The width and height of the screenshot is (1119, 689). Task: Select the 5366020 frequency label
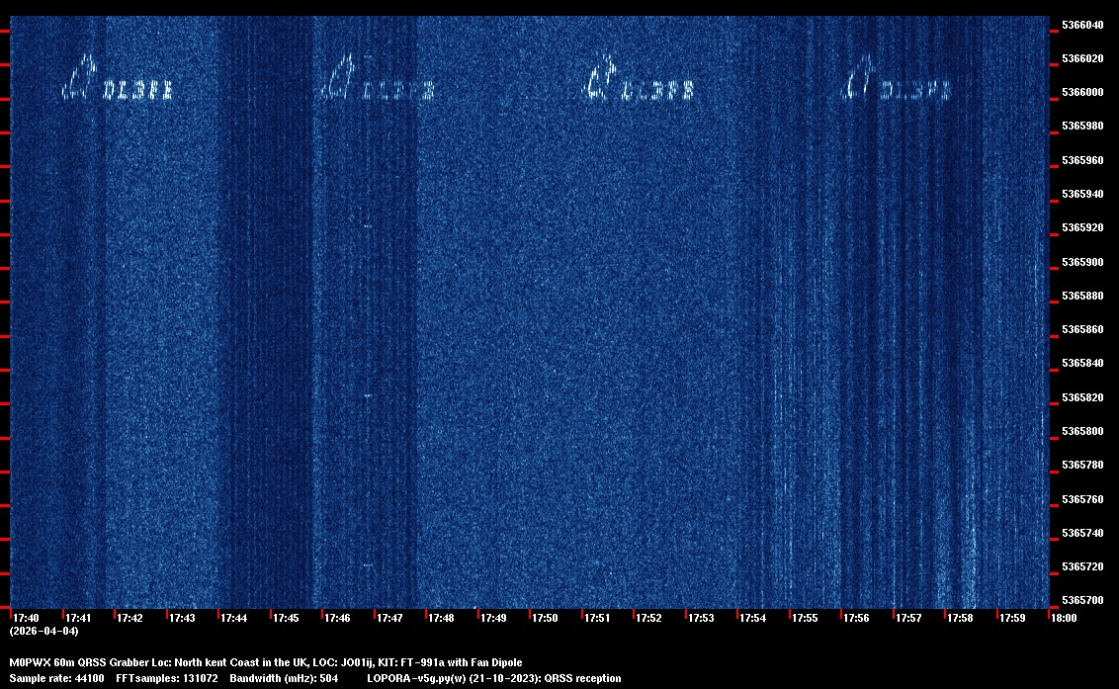pyautogui.click(x=1082, y=58)
